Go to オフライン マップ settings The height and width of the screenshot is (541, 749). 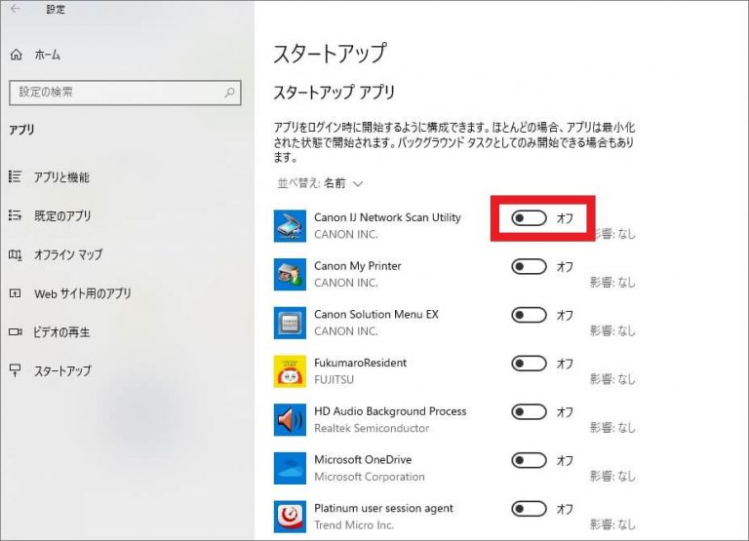pyautogui.click(x=68, y=255)
